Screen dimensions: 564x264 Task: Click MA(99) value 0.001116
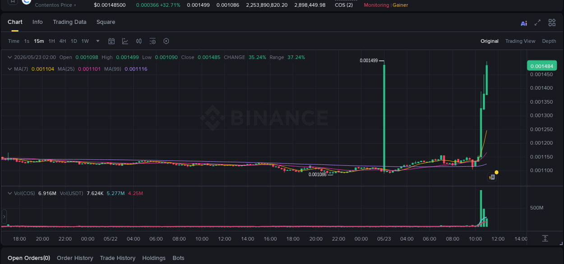[136, 69]
